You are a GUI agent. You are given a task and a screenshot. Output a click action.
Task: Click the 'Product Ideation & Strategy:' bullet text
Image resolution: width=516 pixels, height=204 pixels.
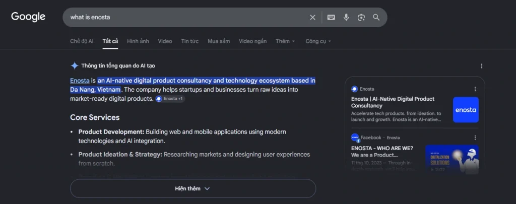tap(120, 154)
